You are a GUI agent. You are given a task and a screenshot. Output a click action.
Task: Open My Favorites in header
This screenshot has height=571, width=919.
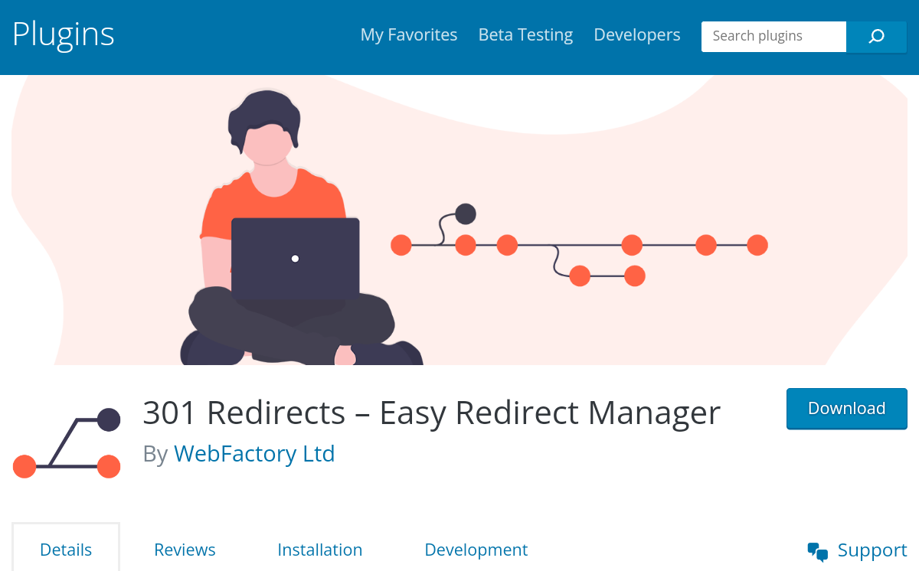point(409,35)
